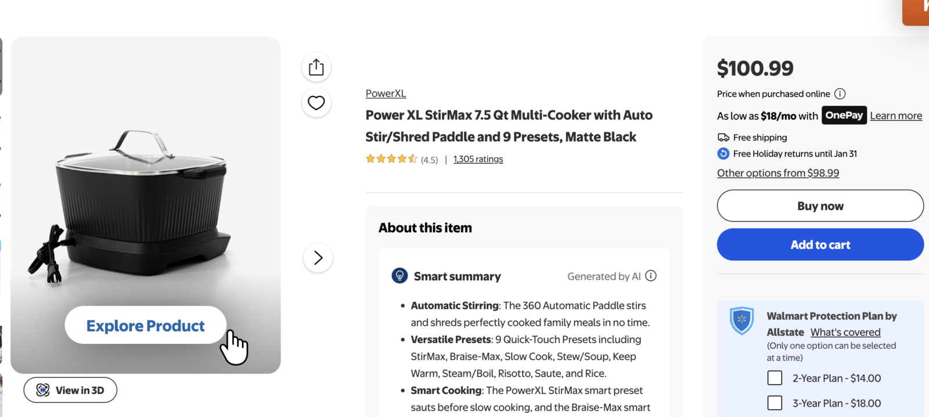
Task: Click the View in 3D button
Action: tap(70, 390)
